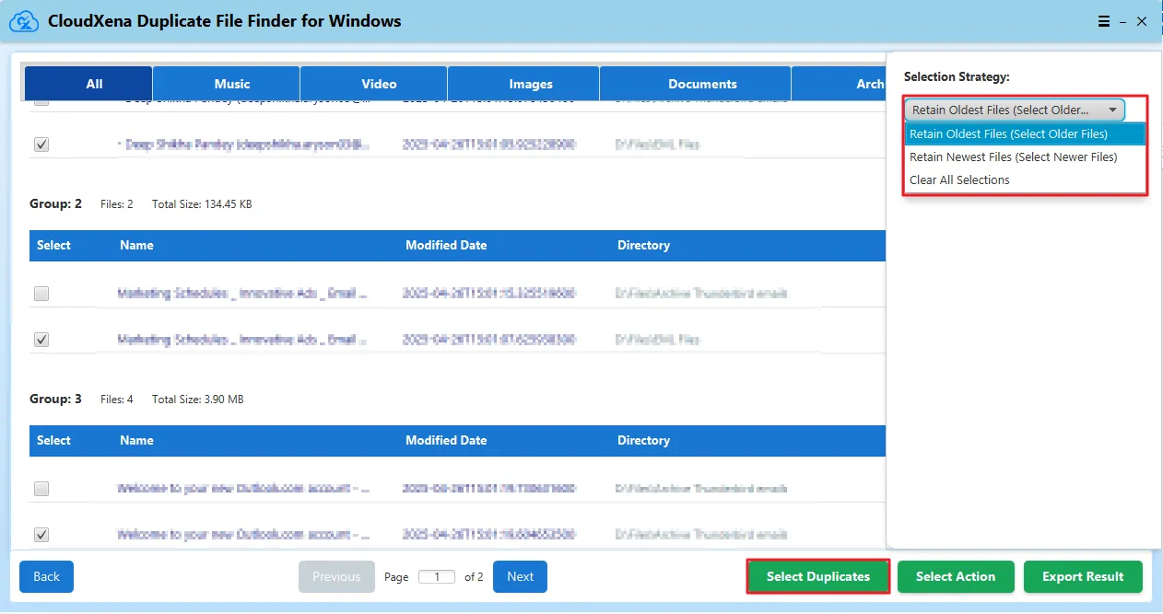1163x614 pixels.
Task: Switch to the Images tab
Action: tap(531, 84)
